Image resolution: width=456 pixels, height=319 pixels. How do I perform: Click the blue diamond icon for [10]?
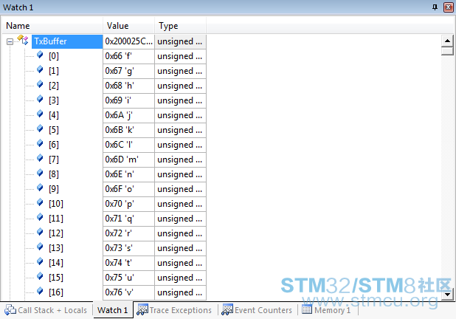(x=40, y=202)
